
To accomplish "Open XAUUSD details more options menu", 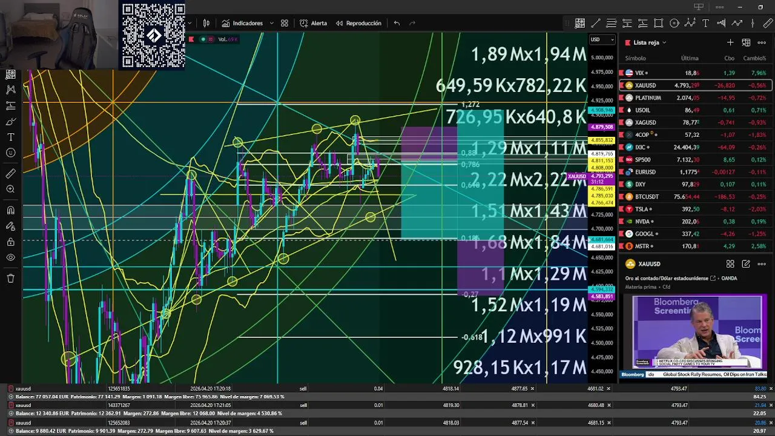I will (762, 264).
